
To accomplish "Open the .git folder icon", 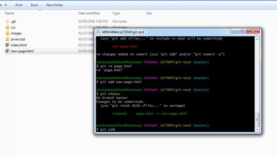I will (x=7, y=21).
